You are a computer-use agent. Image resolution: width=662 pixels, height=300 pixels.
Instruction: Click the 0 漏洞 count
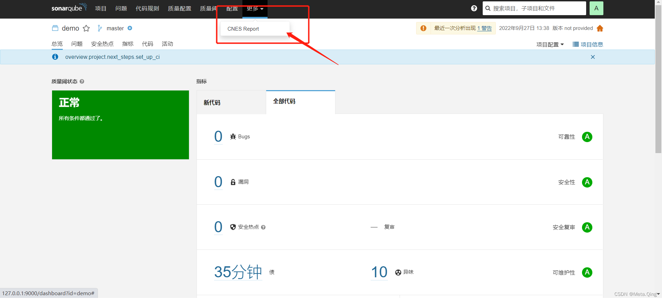click(x=218, y=182)
